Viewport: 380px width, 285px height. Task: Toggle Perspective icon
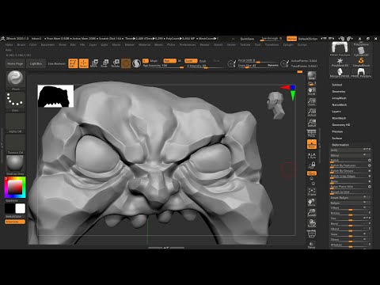(312, 134)
